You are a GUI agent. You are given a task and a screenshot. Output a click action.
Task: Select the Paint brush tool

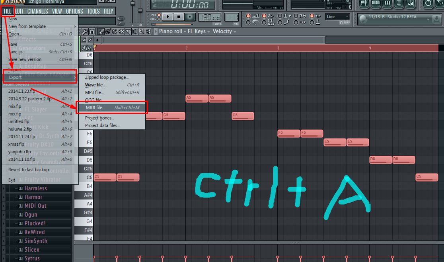tap(108, 31)
